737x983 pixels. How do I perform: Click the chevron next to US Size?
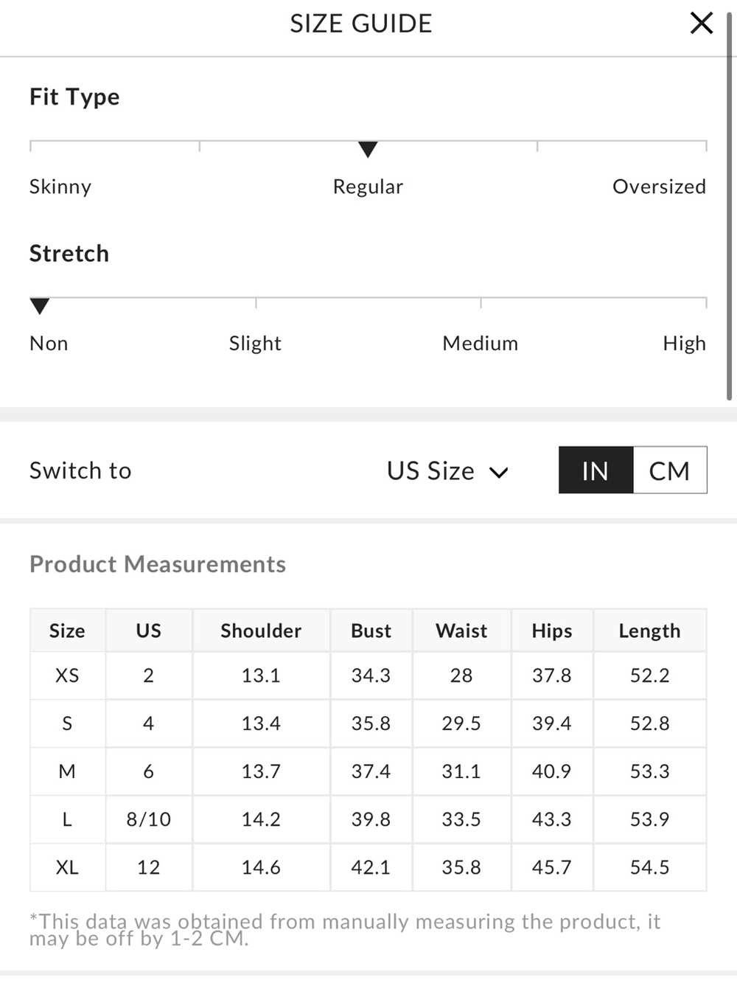point(499,473)
